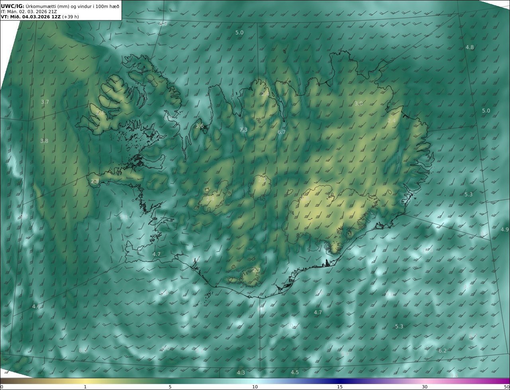Click the value 2.7 on the southern glacier

pos(257,270)
